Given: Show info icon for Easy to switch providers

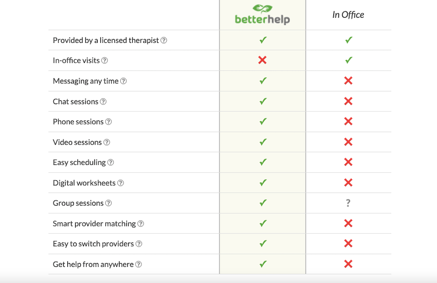Looking at the screenshot, I should tap(139, 244).
